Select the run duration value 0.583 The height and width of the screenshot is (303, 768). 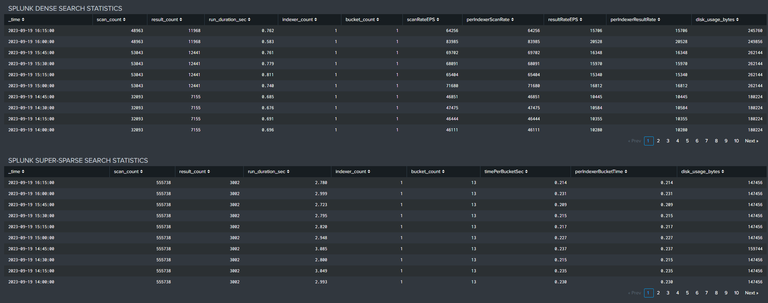coord(268,42)
